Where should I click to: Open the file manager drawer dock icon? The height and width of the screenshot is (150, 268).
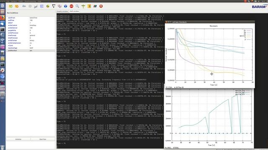pos(3,12)
